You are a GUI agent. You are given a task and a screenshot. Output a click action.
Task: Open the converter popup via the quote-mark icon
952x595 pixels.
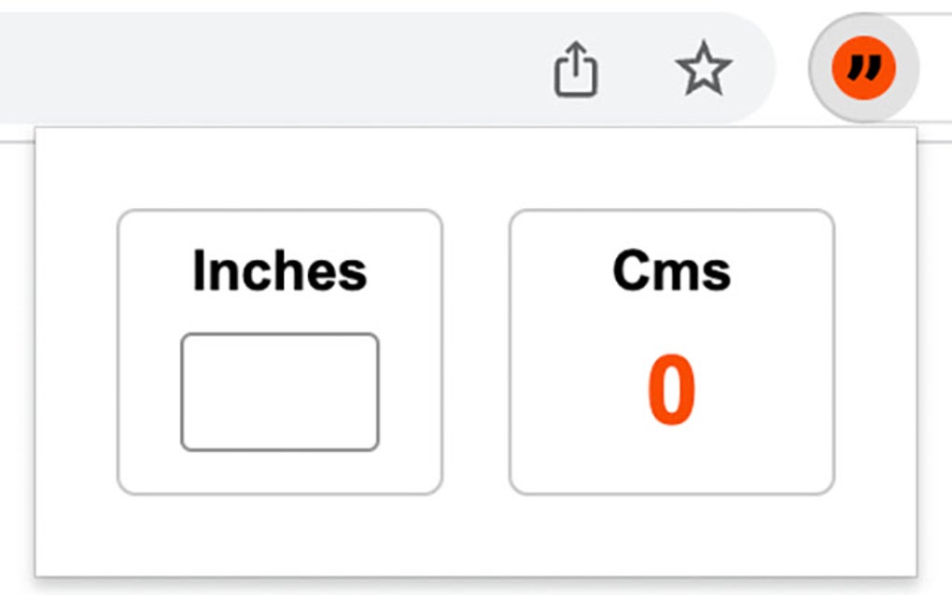click(861, 67)
